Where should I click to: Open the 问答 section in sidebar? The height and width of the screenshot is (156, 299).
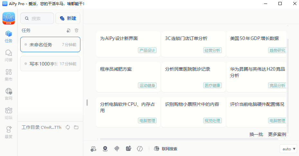click(x=9, y=55)
